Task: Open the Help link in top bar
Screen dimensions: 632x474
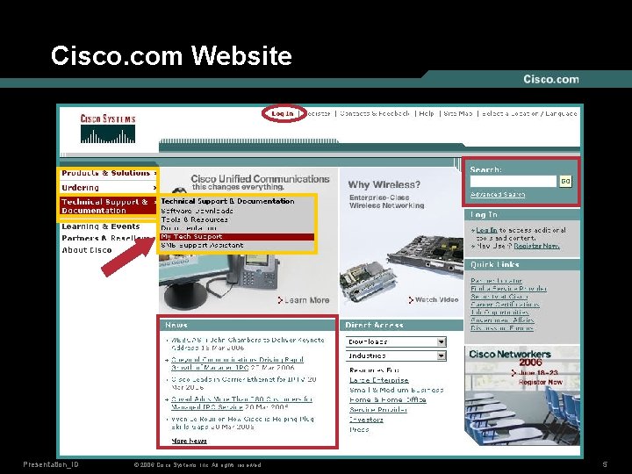Action: [x=427, y=113]
